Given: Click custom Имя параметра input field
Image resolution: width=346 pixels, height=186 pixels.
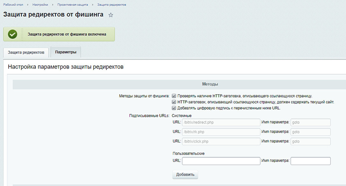Looking at the screenshot, I should [x=311, y=161].
